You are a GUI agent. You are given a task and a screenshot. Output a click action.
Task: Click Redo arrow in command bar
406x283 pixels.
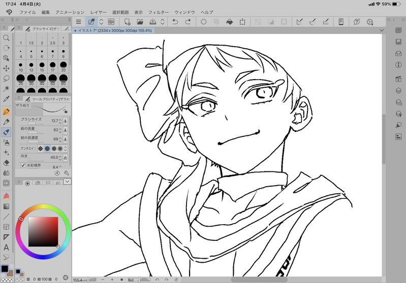[188, 22]
